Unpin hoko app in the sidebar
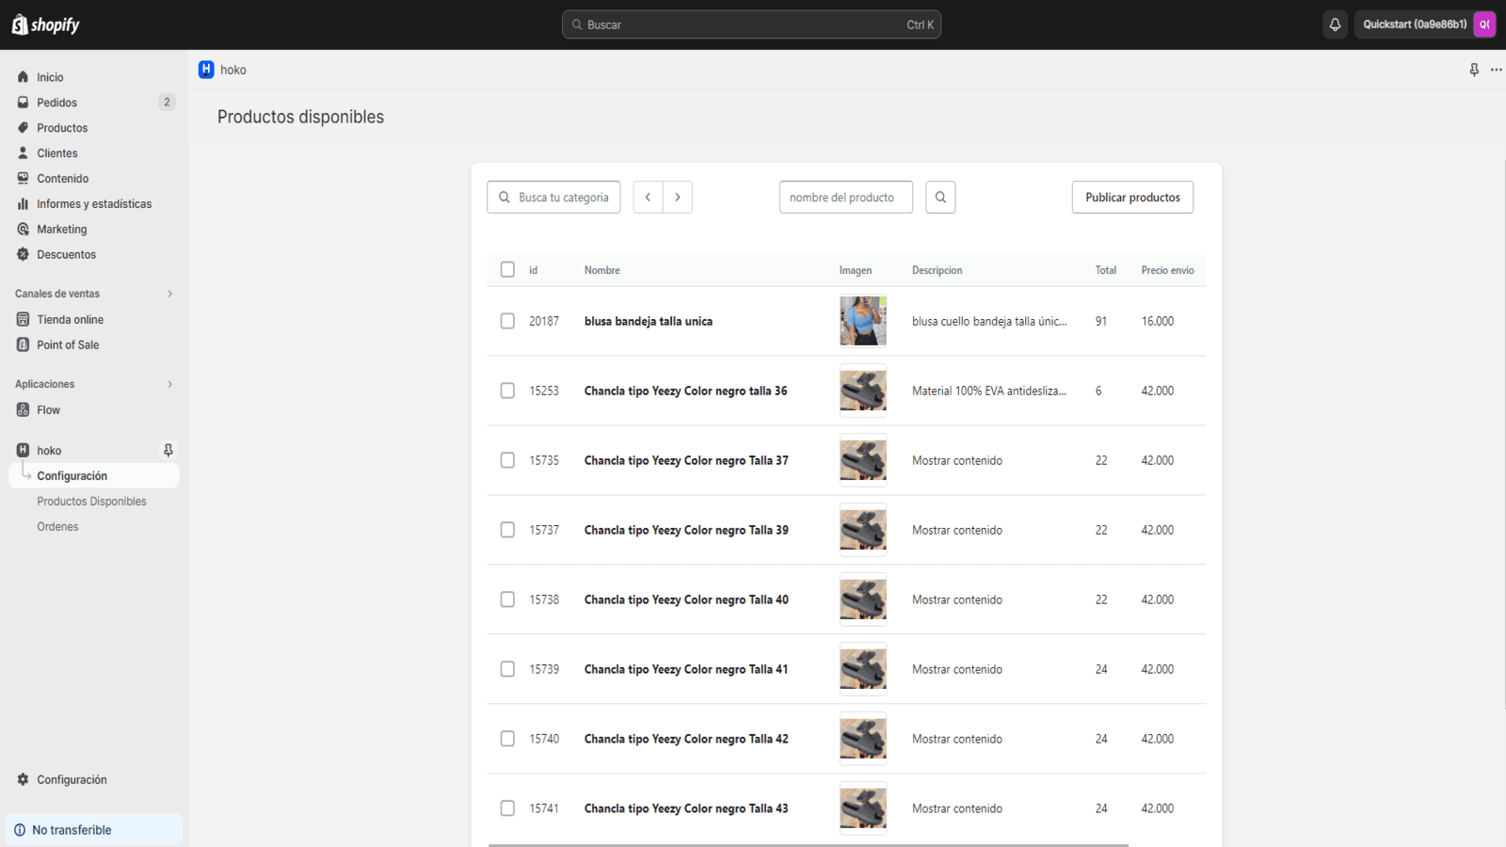 click(x=168, y=451)
